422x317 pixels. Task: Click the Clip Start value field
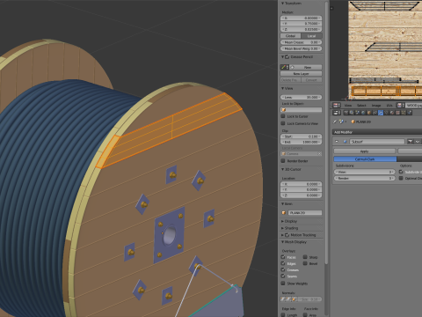pos(302,136)
